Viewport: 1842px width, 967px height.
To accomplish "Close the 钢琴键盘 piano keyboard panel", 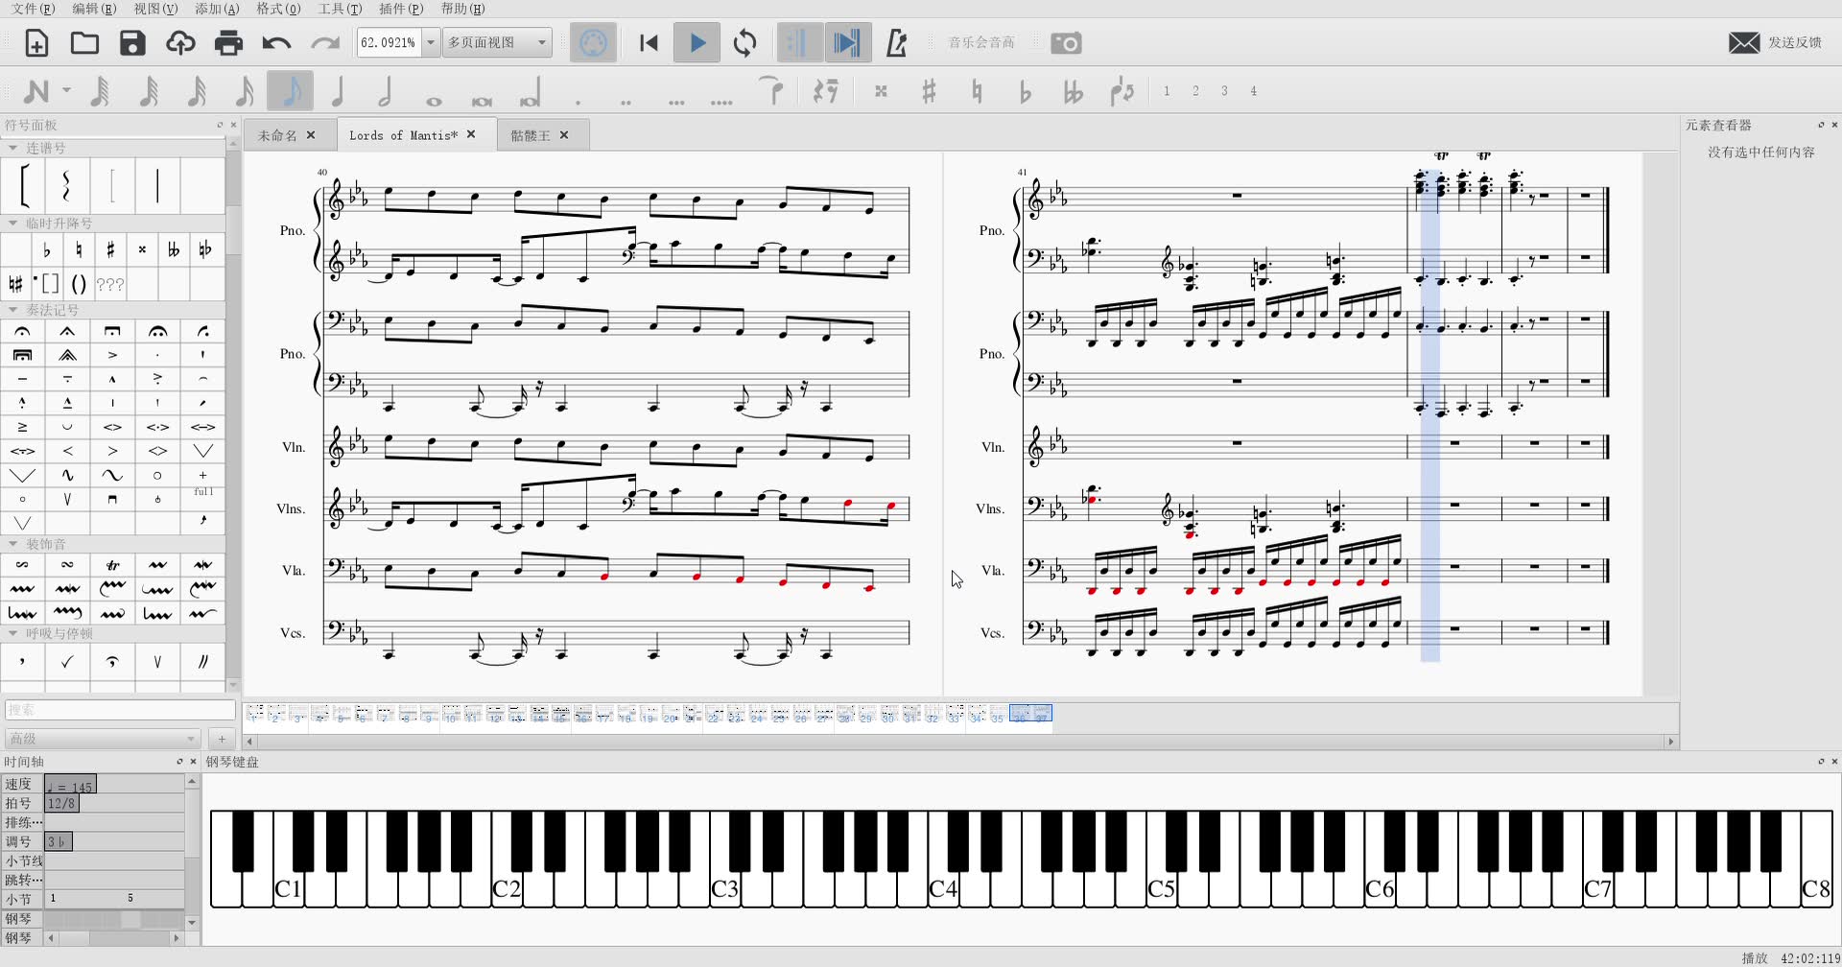I will coord(1834,762).
